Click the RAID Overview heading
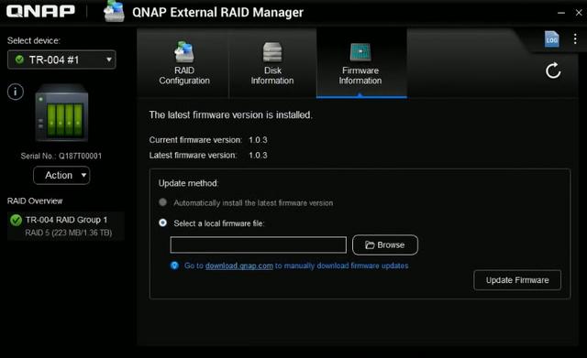Viewport: 587px width, 358px height. (x=35, y=201)
